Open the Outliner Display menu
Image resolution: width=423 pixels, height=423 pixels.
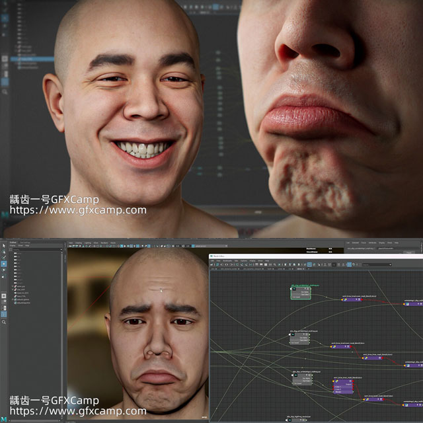click(x=13, y=245)
